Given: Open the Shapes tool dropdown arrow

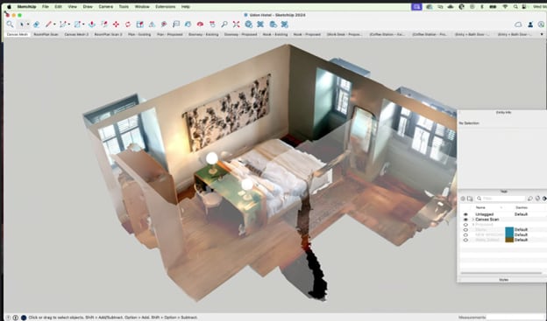Looking at the screenshot, I should (83, 24).
